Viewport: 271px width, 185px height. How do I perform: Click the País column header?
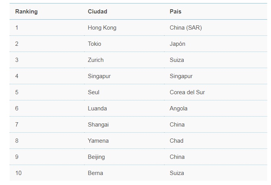[x=175, y=12]
